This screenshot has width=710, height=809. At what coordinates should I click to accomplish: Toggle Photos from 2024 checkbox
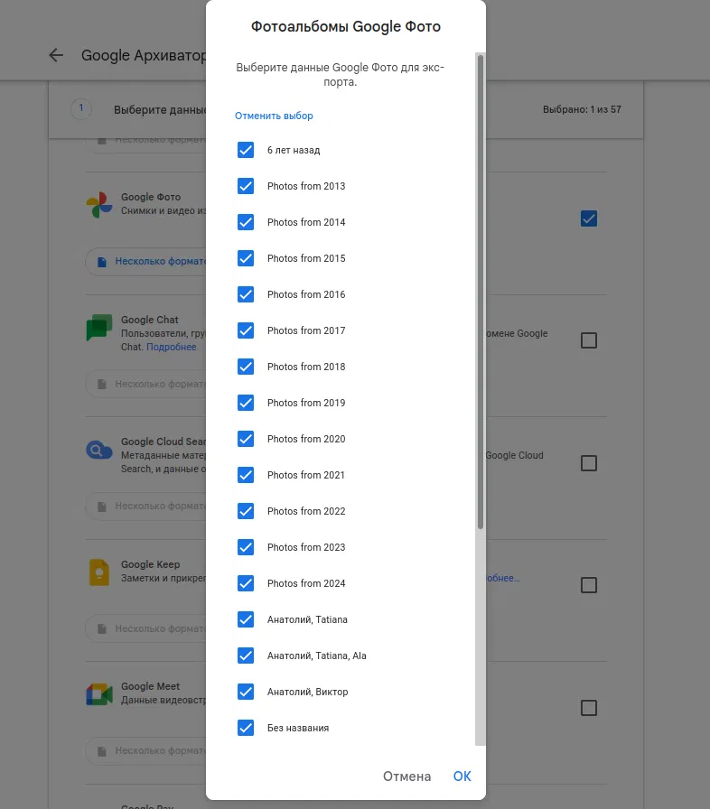point(246,583)
